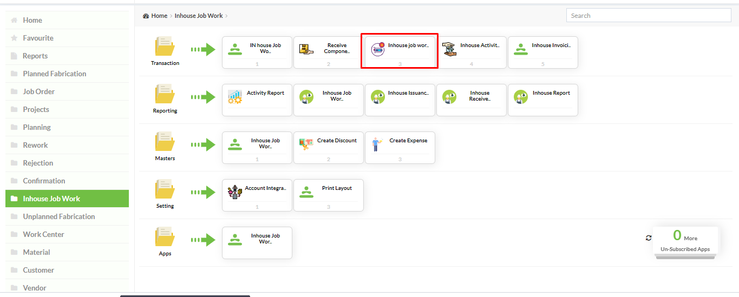Open Inhouse Invoicing tile

[543, 52]
